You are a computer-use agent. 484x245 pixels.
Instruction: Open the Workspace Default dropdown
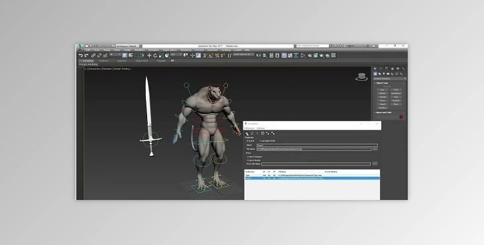click(x=127, y=46)
